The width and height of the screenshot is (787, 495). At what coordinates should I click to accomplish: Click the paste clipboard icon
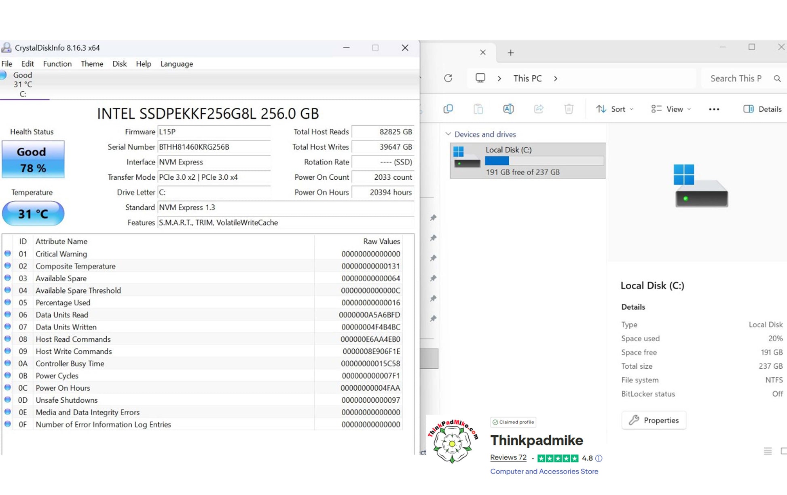478,109
